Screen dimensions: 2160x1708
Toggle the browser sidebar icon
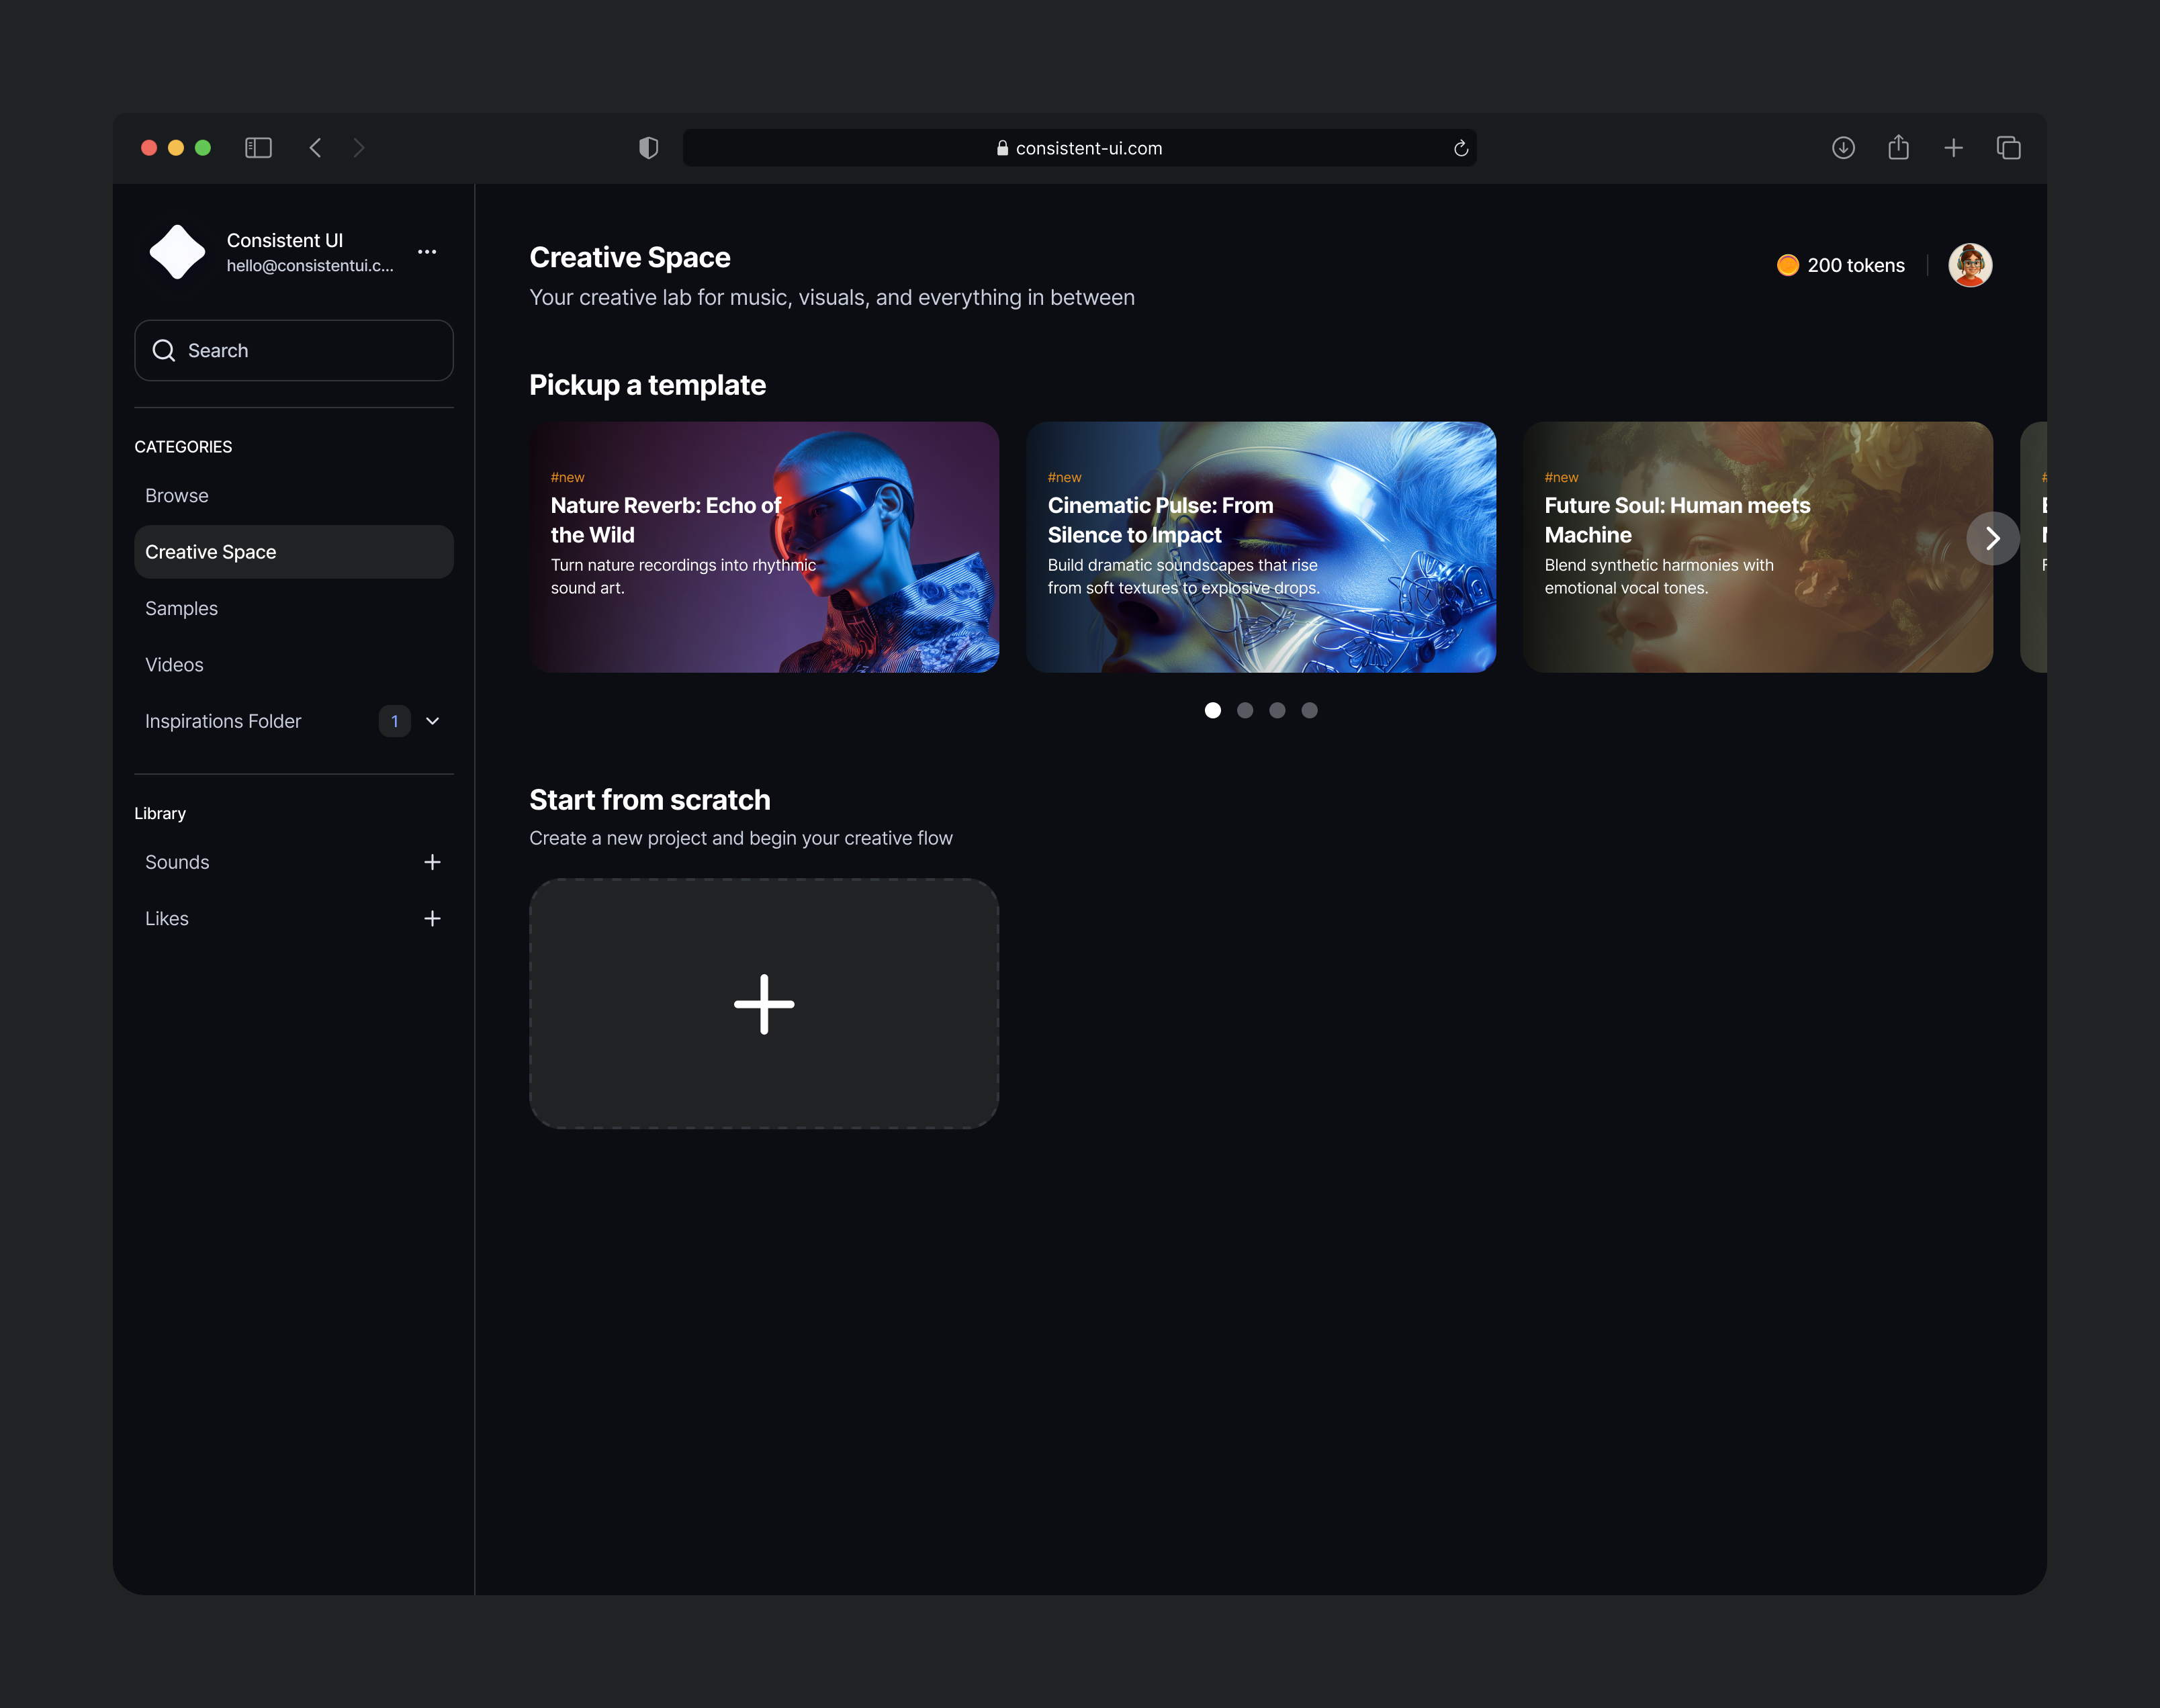coord(258,147)
